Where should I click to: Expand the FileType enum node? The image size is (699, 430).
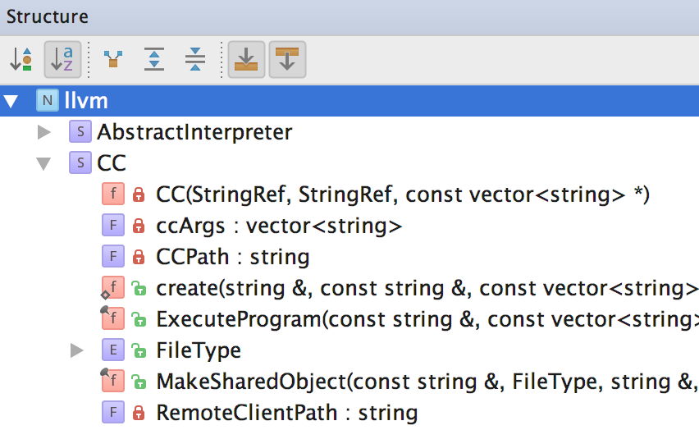click(x=77, y=351)
